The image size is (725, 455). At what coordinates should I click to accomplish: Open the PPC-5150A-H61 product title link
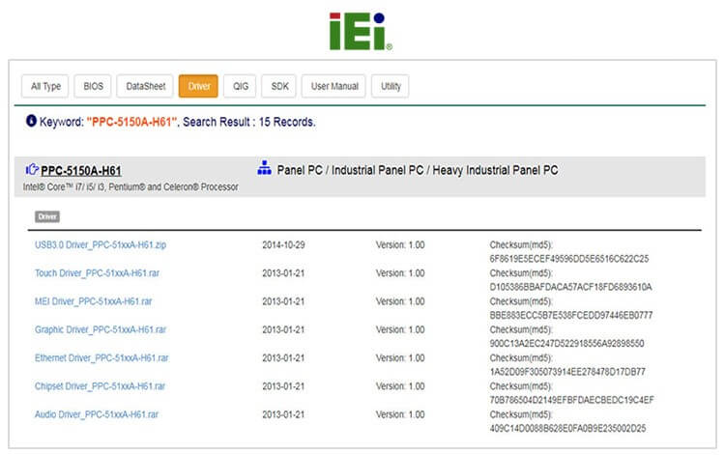[80, 170]
